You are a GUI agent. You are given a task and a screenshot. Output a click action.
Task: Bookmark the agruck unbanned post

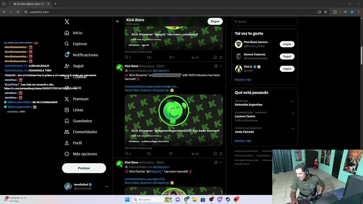point(215,57)
